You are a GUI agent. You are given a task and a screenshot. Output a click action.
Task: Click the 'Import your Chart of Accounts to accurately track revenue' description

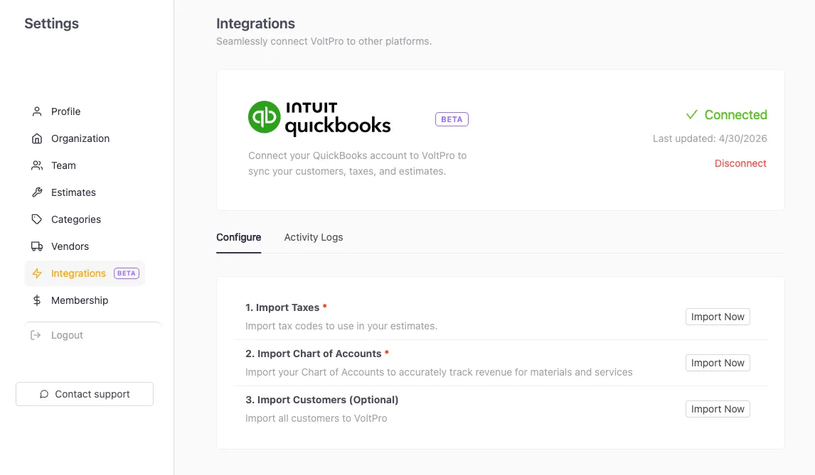[x=439, y=372]
